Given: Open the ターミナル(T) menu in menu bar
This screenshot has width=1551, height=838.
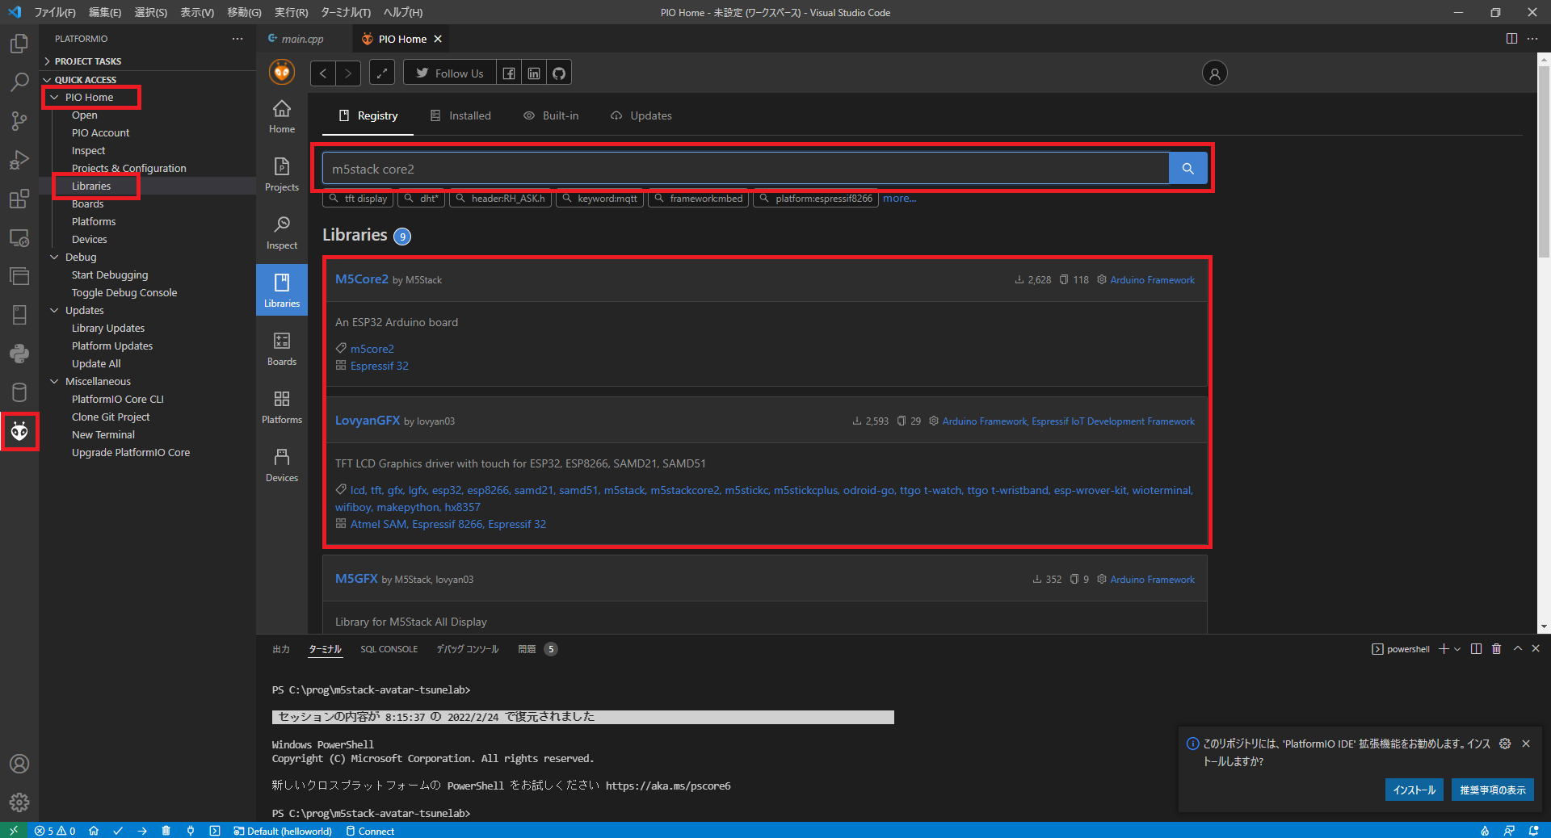Looking at the screenshot, I should click(345, 12).
